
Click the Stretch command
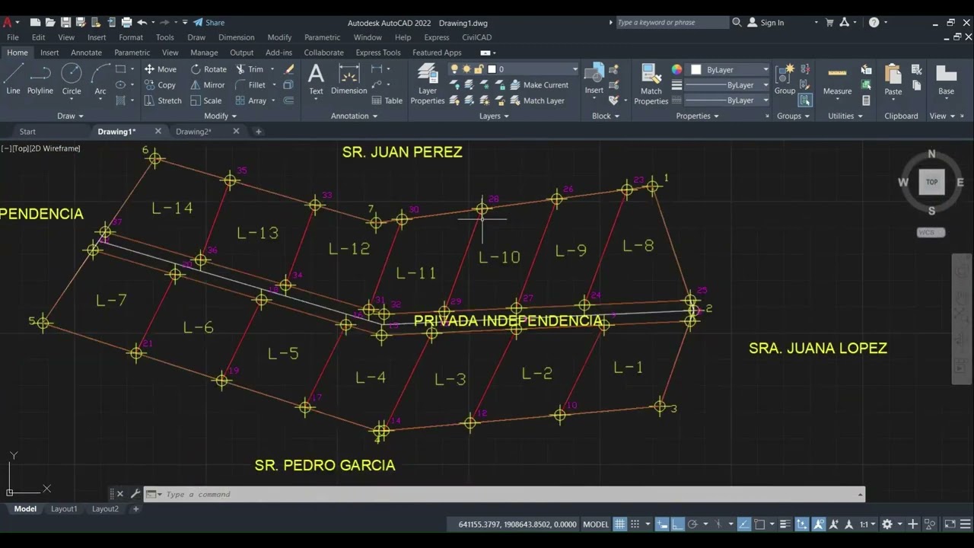[x=163, y=100]
